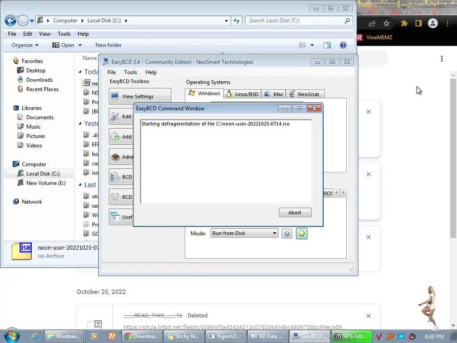Click the blue help icon beside Mode
Image resolution: width=457 pixels, height=343 pixels.
coord(287,233)
